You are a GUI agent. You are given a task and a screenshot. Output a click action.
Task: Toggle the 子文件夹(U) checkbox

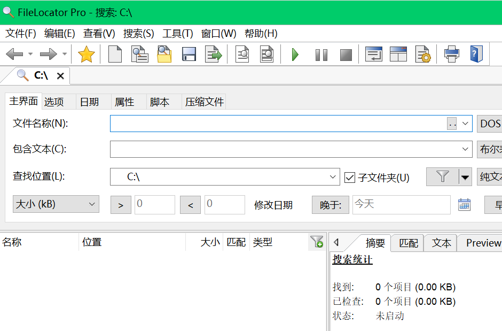click(350, 178)
